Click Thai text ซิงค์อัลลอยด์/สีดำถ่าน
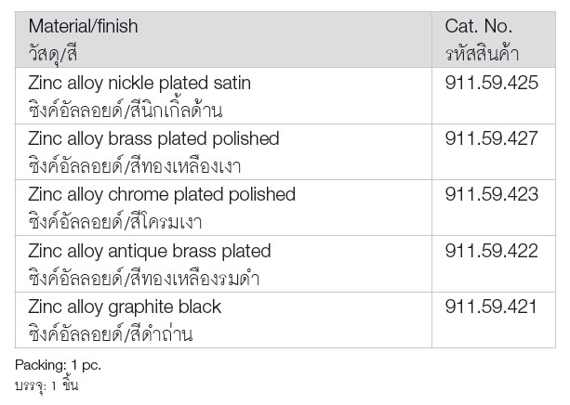The height and width of the screenshot is (405, 570). pyautogui.click(x=111, y=333)
